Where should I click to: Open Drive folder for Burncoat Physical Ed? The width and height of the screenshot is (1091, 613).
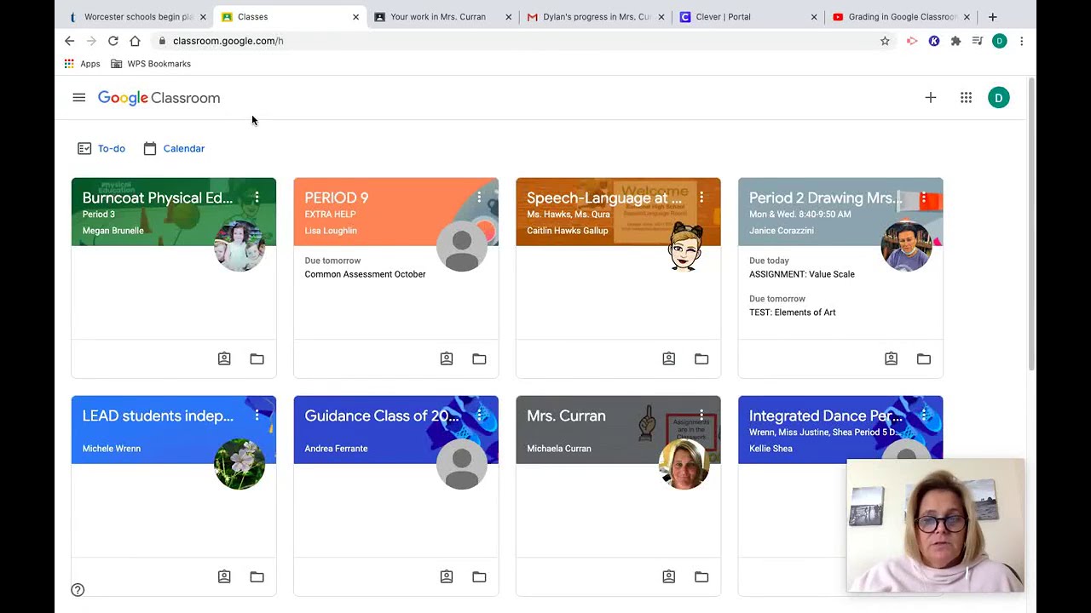point(257,359)
